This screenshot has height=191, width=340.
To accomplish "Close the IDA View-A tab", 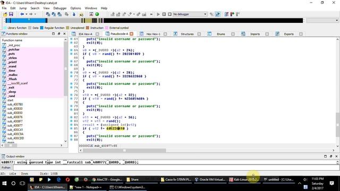I will point(97,34).
